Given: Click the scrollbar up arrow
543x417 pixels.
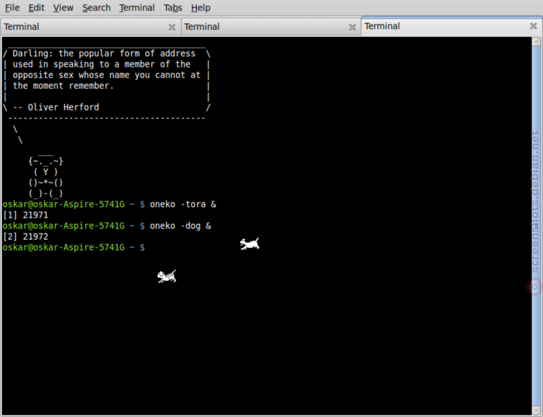Looking at the screenshot, I should (536, 42).
